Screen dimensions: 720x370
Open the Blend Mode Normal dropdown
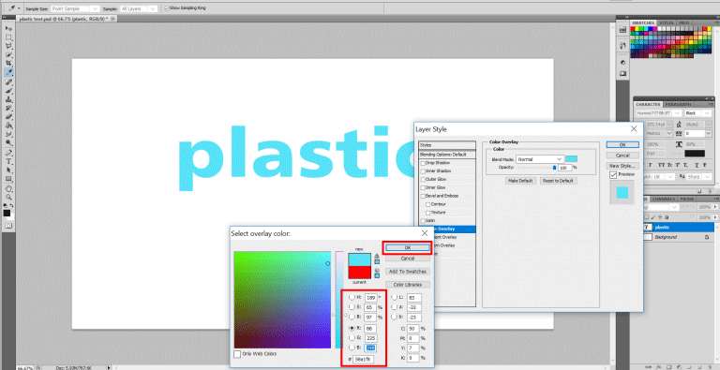click(539, 159)
